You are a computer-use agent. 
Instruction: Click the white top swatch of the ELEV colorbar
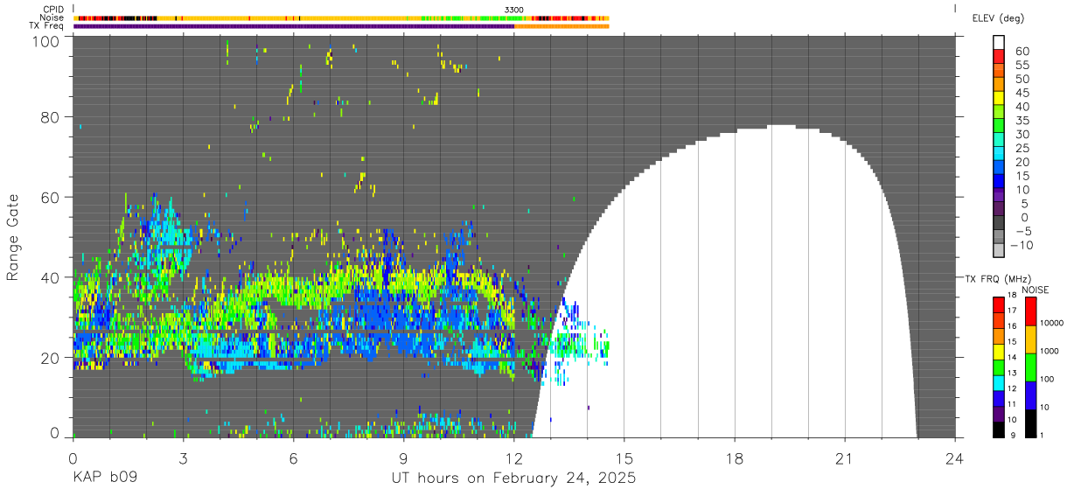pyautogui.click(x=999, y=42)
